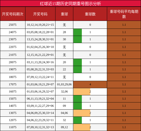The height and width of the screenshot is (131, 141).
Task: Click numbers 03,05,08,18,22,28+01
Action: 40,32
